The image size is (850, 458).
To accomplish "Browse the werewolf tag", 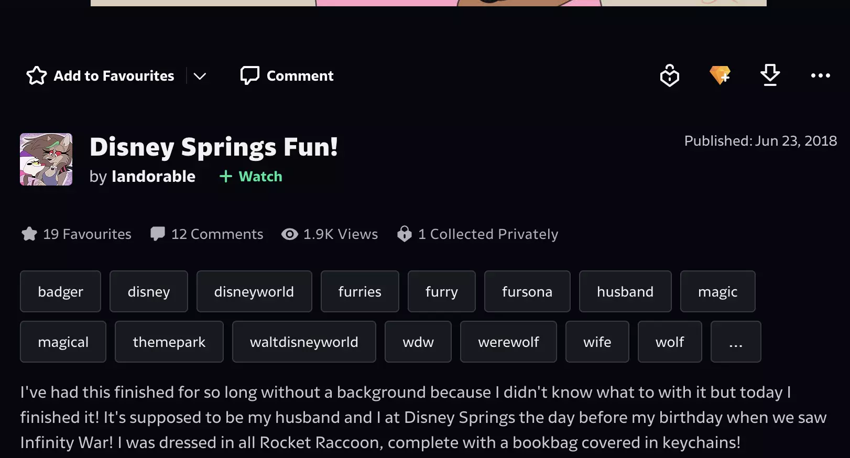I will (508, 342).
